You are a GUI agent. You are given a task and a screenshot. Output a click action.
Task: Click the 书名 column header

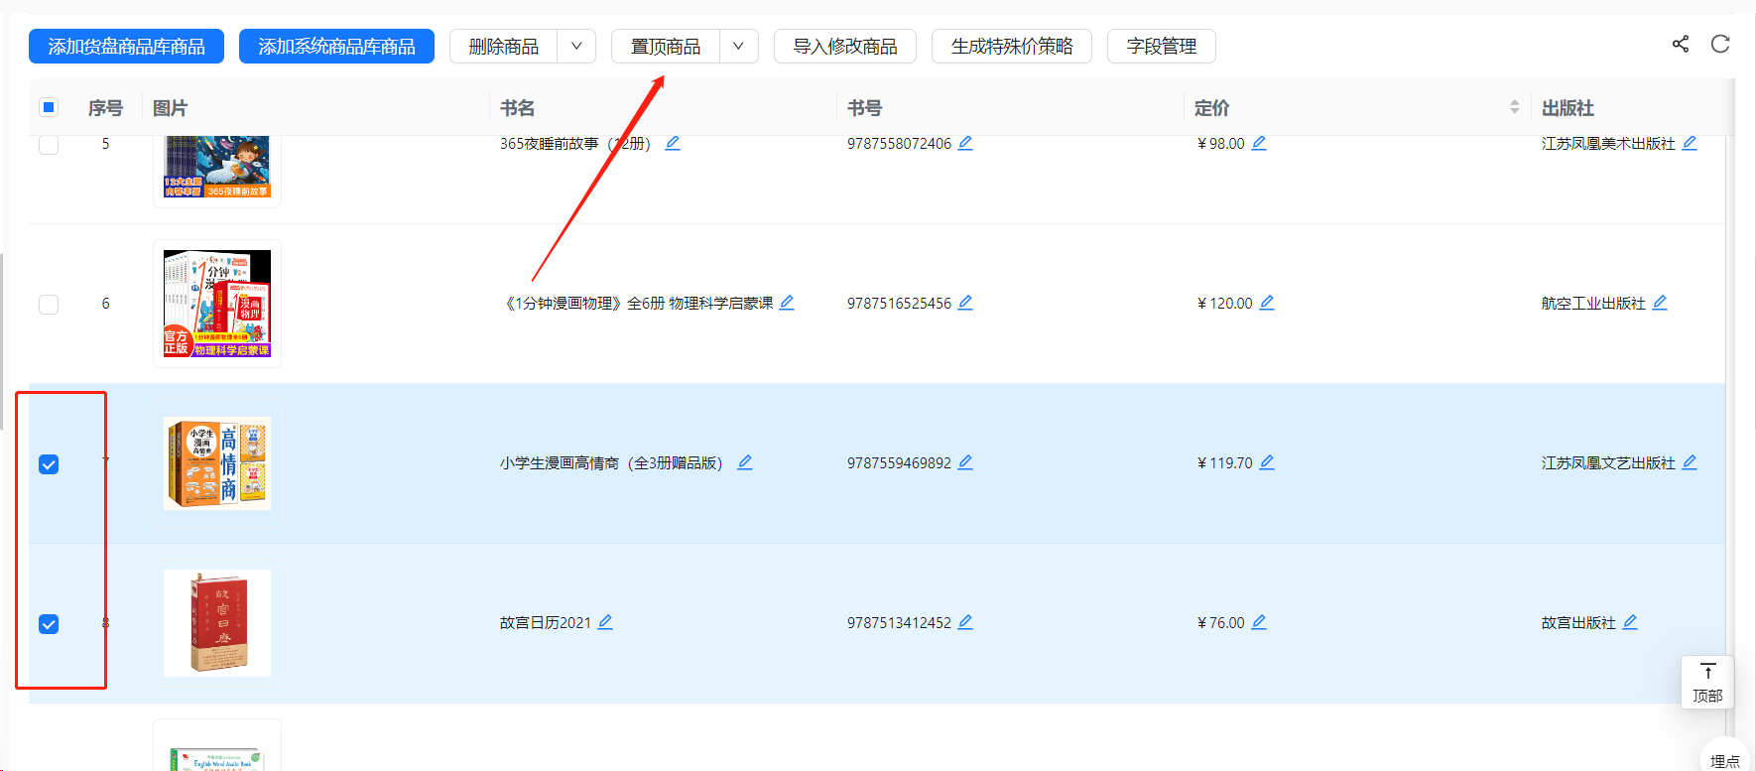tap(517, 107)
